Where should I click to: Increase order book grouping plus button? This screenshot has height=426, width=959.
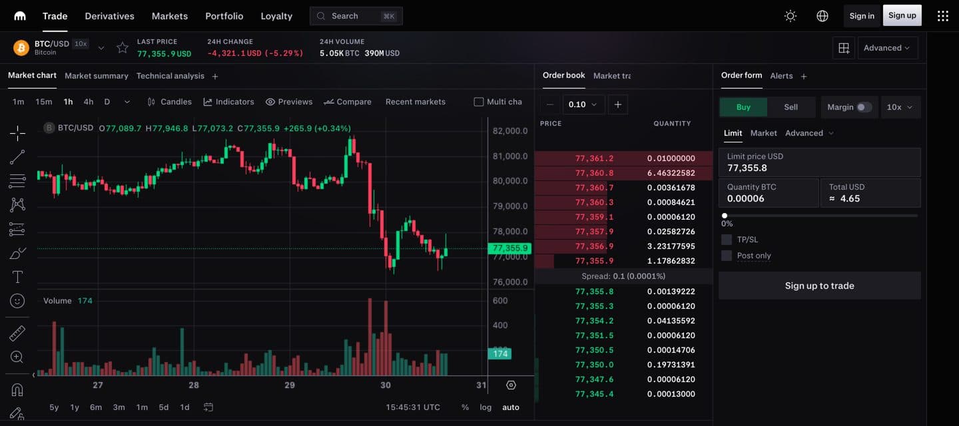pos(618,105)
